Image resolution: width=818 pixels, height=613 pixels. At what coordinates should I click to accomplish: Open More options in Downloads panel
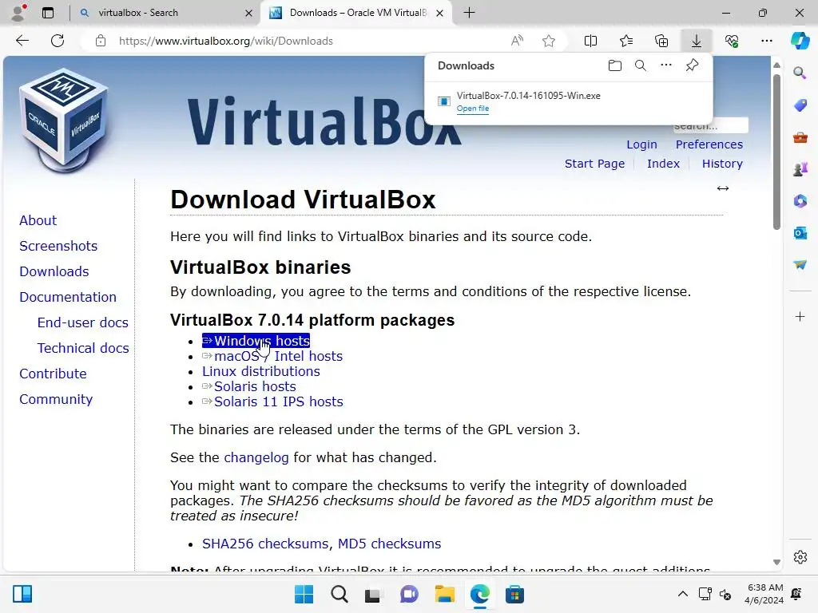click(666, 65)
